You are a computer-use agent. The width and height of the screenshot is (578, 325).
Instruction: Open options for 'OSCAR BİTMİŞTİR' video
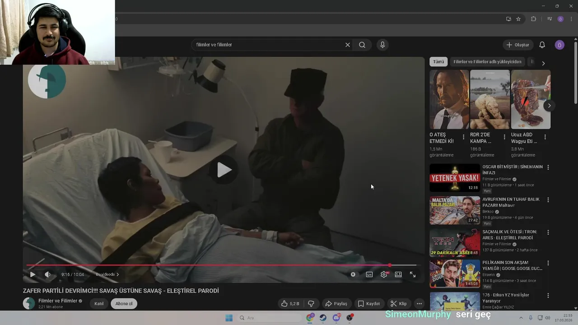tap(548, 167)
